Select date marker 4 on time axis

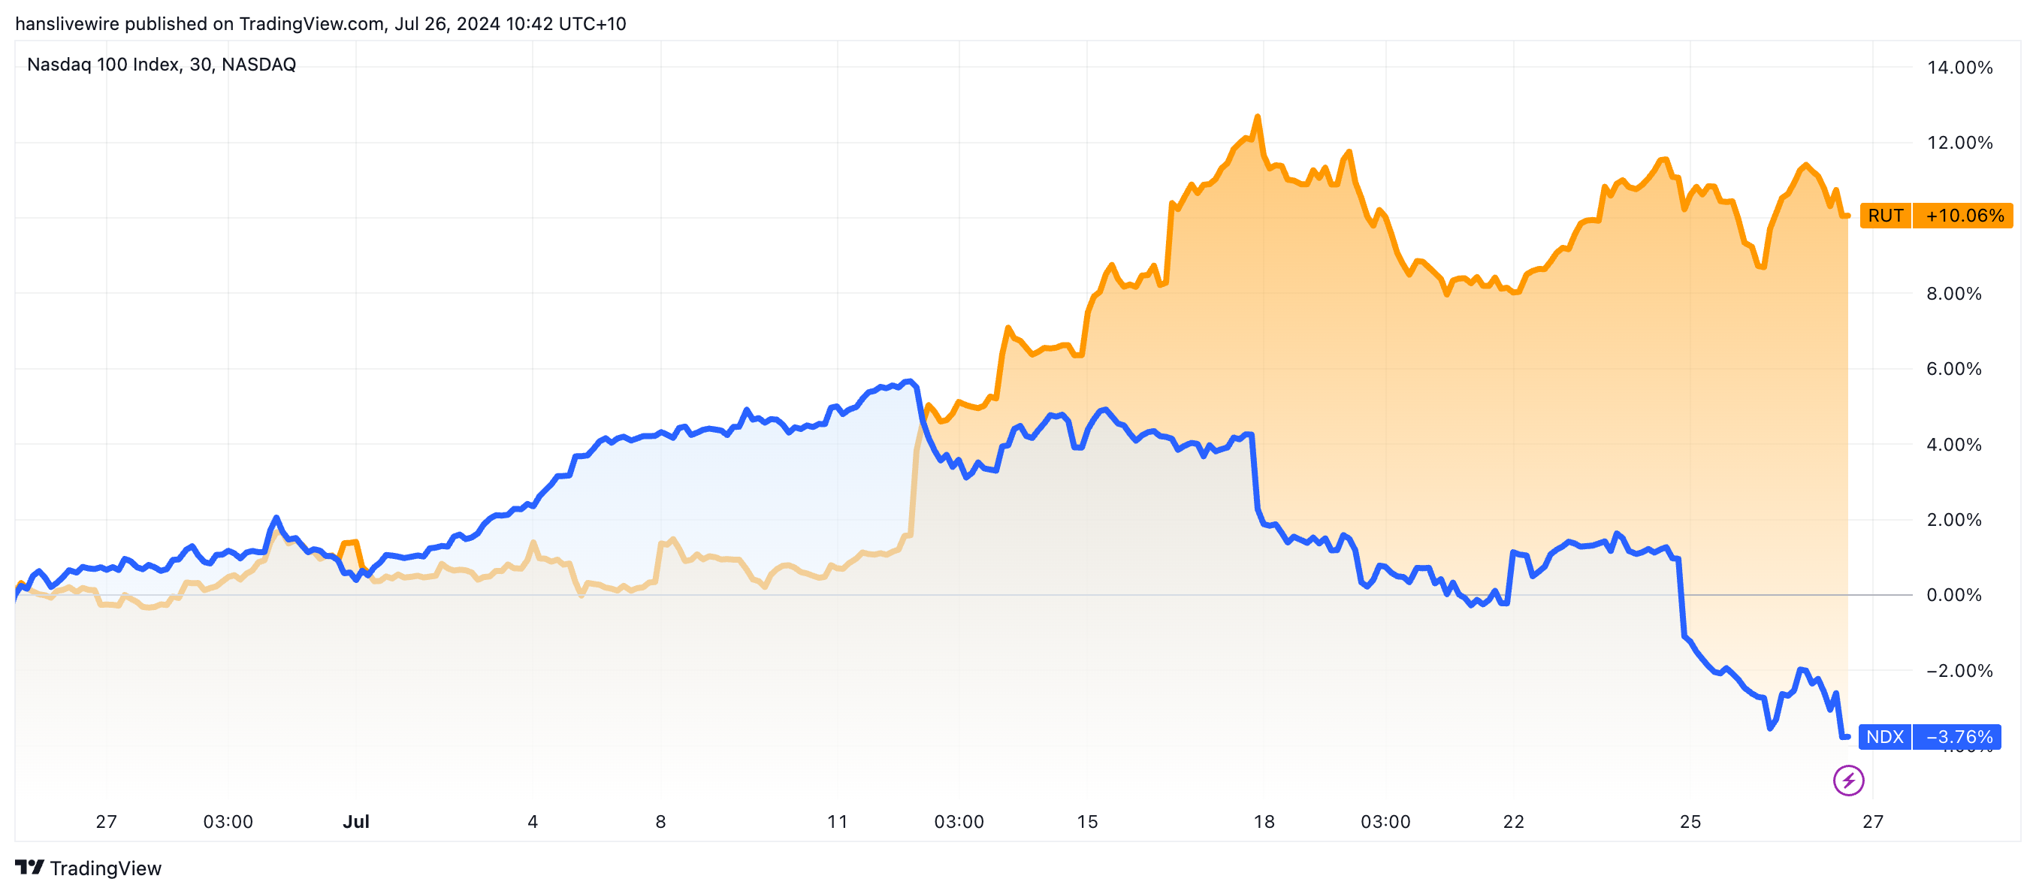coord(533,821)
